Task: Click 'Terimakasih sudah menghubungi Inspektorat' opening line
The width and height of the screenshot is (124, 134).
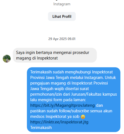Action: click(72, 72)
